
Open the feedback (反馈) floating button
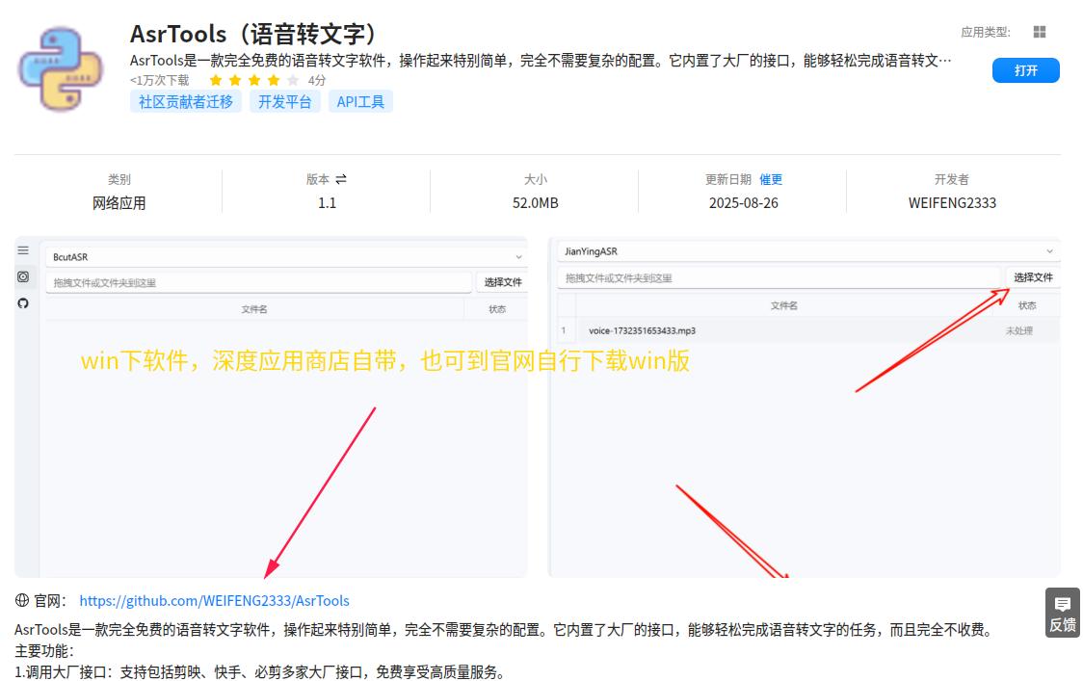(x=1062, y=613)
